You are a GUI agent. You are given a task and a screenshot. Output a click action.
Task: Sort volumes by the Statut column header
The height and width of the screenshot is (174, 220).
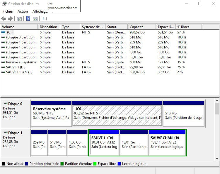116,27
